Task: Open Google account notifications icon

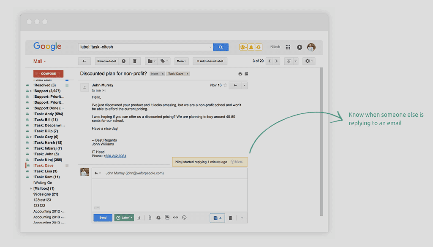Action: click(x=300, y=47)
